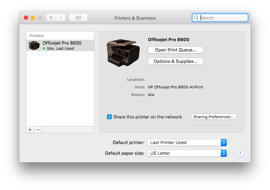
Task: Click the Status value Idle in details
Action: tap(151, 95)
